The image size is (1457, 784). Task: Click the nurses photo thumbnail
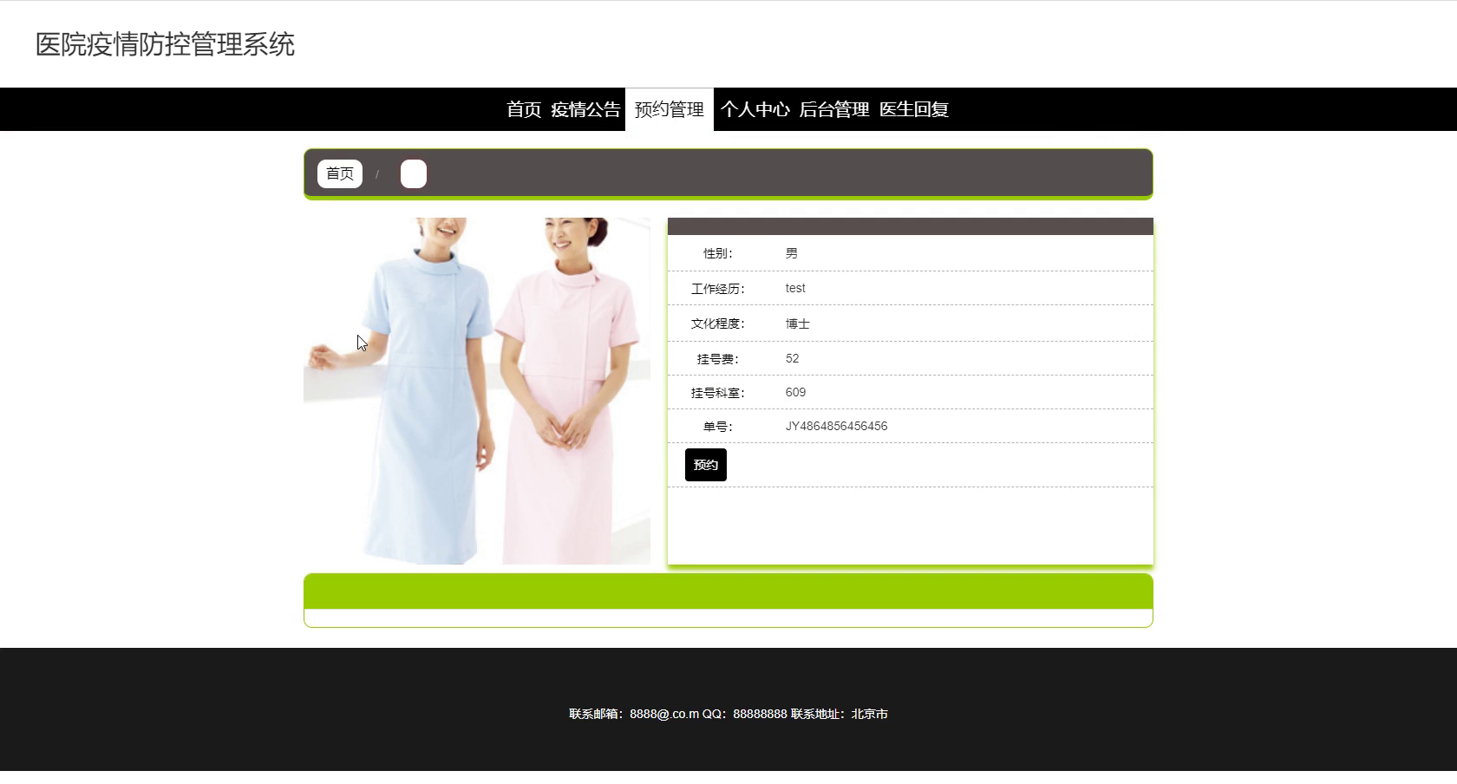477,391
